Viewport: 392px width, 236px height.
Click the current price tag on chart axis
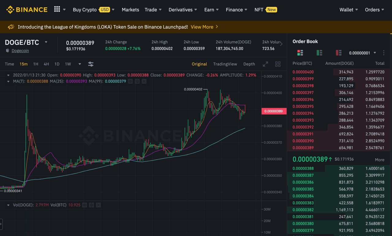[274, 111]
